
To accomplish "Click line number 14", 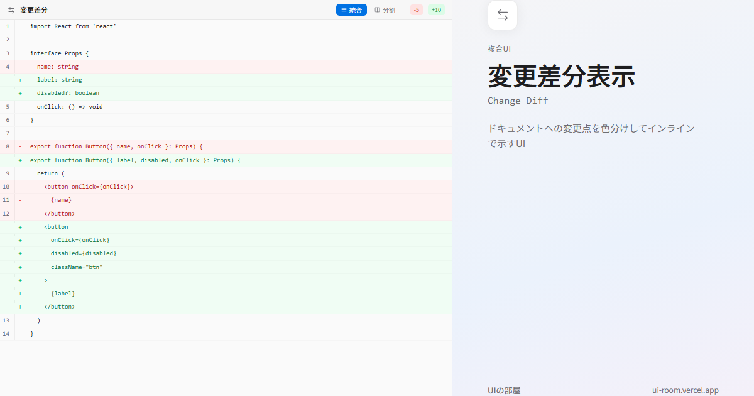I will pyautogui.click(x=6, y=334).
